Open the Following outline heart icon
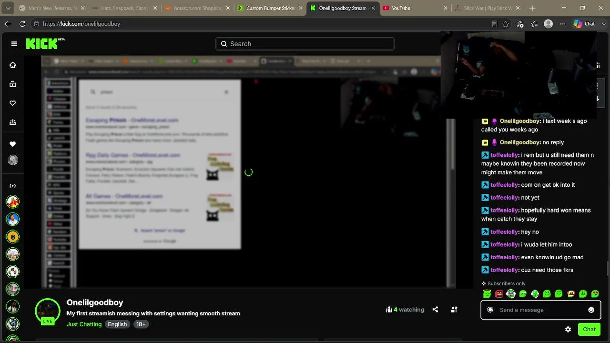This screenshot has width=610, height=343. point(13,103)
